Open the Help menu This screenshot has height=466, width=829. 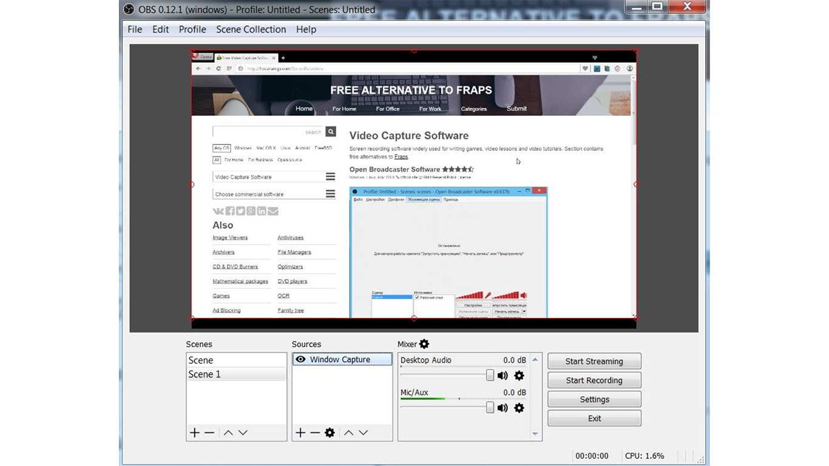coord(306,29)
